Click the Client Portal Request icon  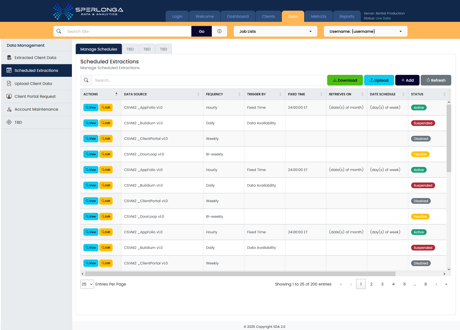point(9,96)
